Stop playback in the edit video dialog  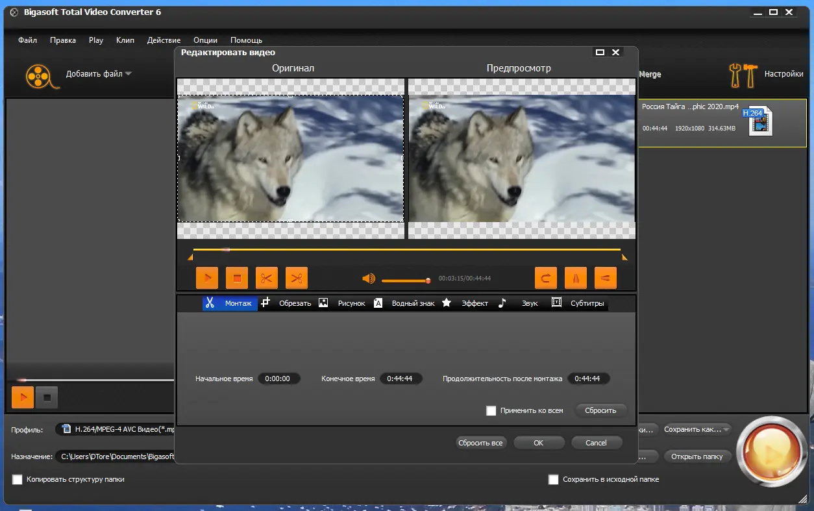click(x=237, y=278)
